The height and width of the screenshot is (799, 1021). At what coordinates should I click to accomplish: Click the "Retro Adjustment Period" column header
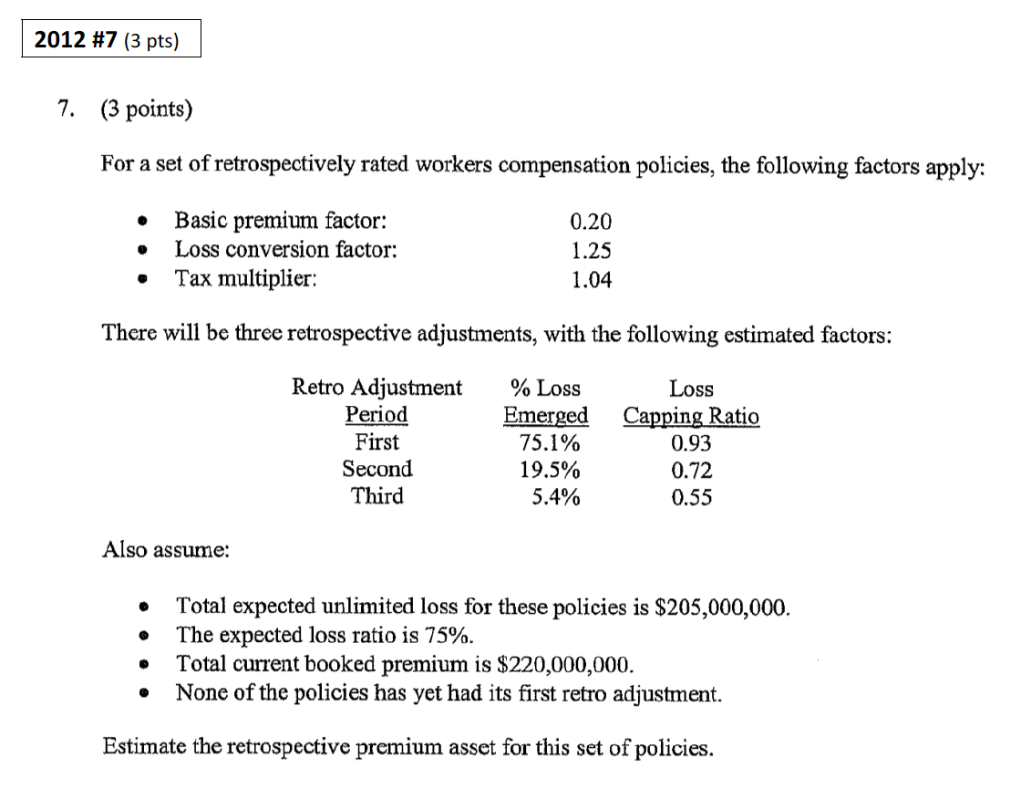tap(376, 401)
